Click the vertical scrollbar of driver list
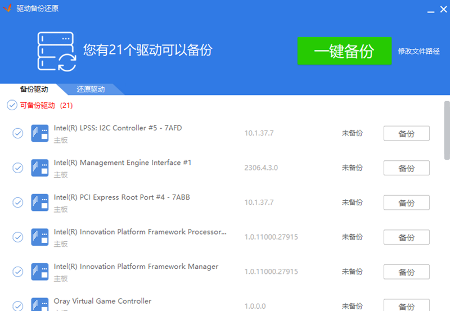Screen dimensions: 450x311 (447, 129)
